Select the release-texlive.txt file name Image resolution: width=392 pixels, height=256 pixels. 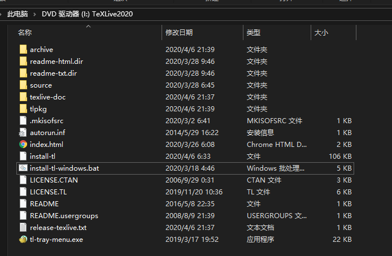tap(58, 228)
